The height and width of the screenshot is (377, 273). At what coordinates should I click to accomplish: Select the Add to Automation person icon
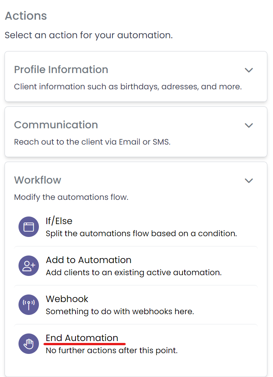(x=29, y=266)
